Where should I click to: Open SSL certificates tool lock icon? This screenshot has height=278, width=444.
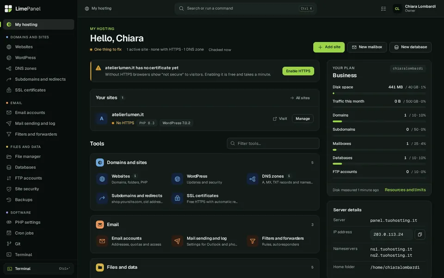click(177, 198)
